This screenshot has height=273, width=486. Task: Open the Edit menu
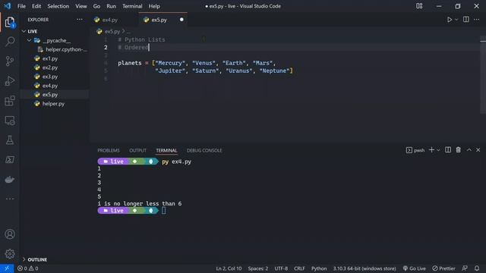click(x=36, y=6)
